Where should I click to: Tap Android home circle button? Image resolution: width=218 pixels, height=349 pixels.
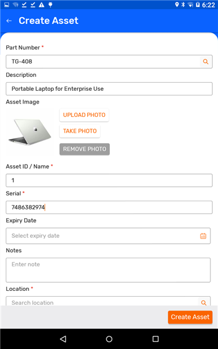pos(109,339)
